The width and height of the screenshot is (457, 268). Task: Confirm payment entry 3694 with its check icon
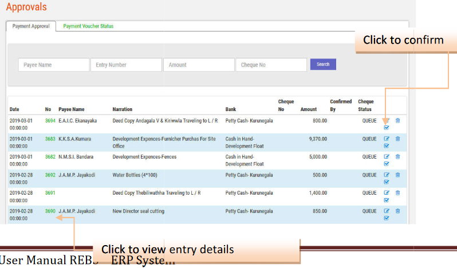(386, 128)
